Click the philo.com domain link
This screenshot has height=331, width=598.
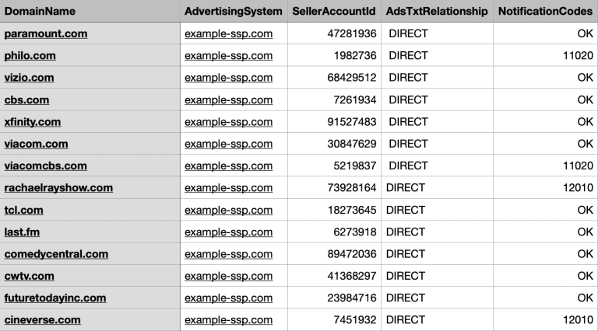point(30,56)
